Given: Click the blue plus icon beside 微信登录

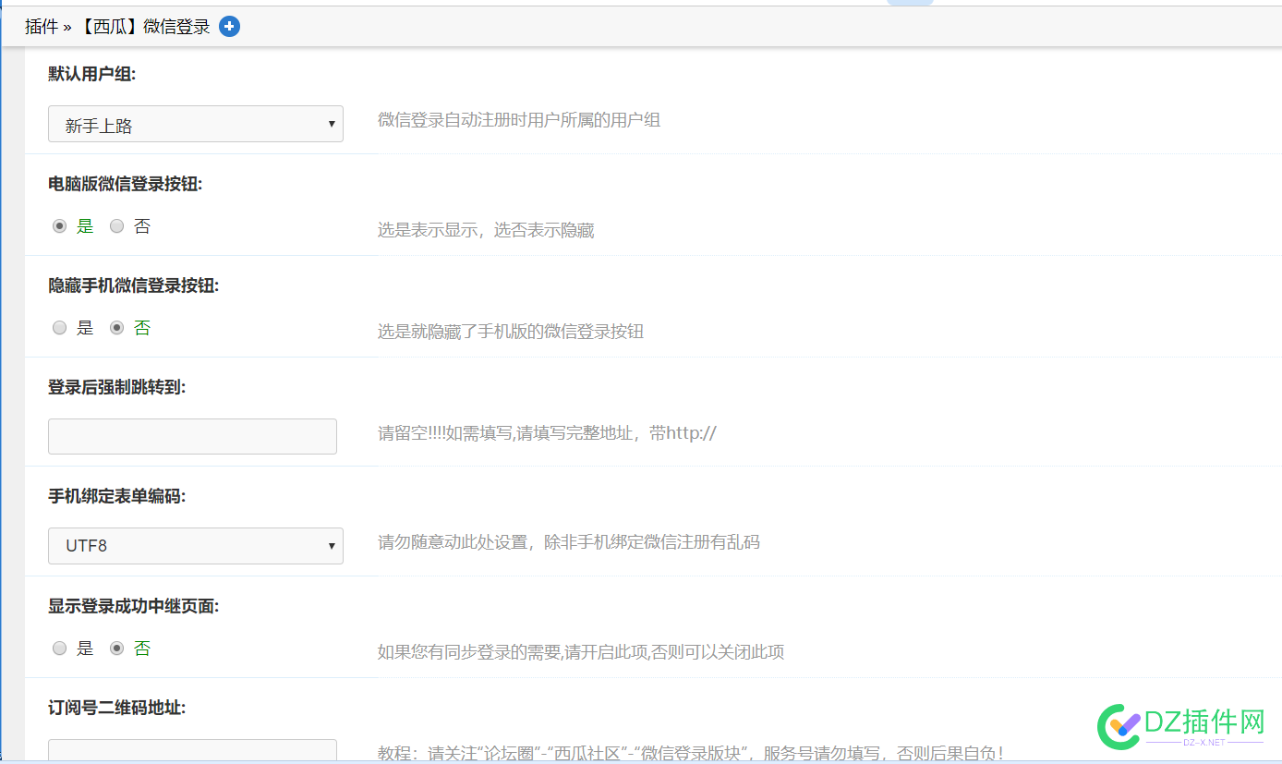Looking at the screenshot, I should click(x=230, y=27).
